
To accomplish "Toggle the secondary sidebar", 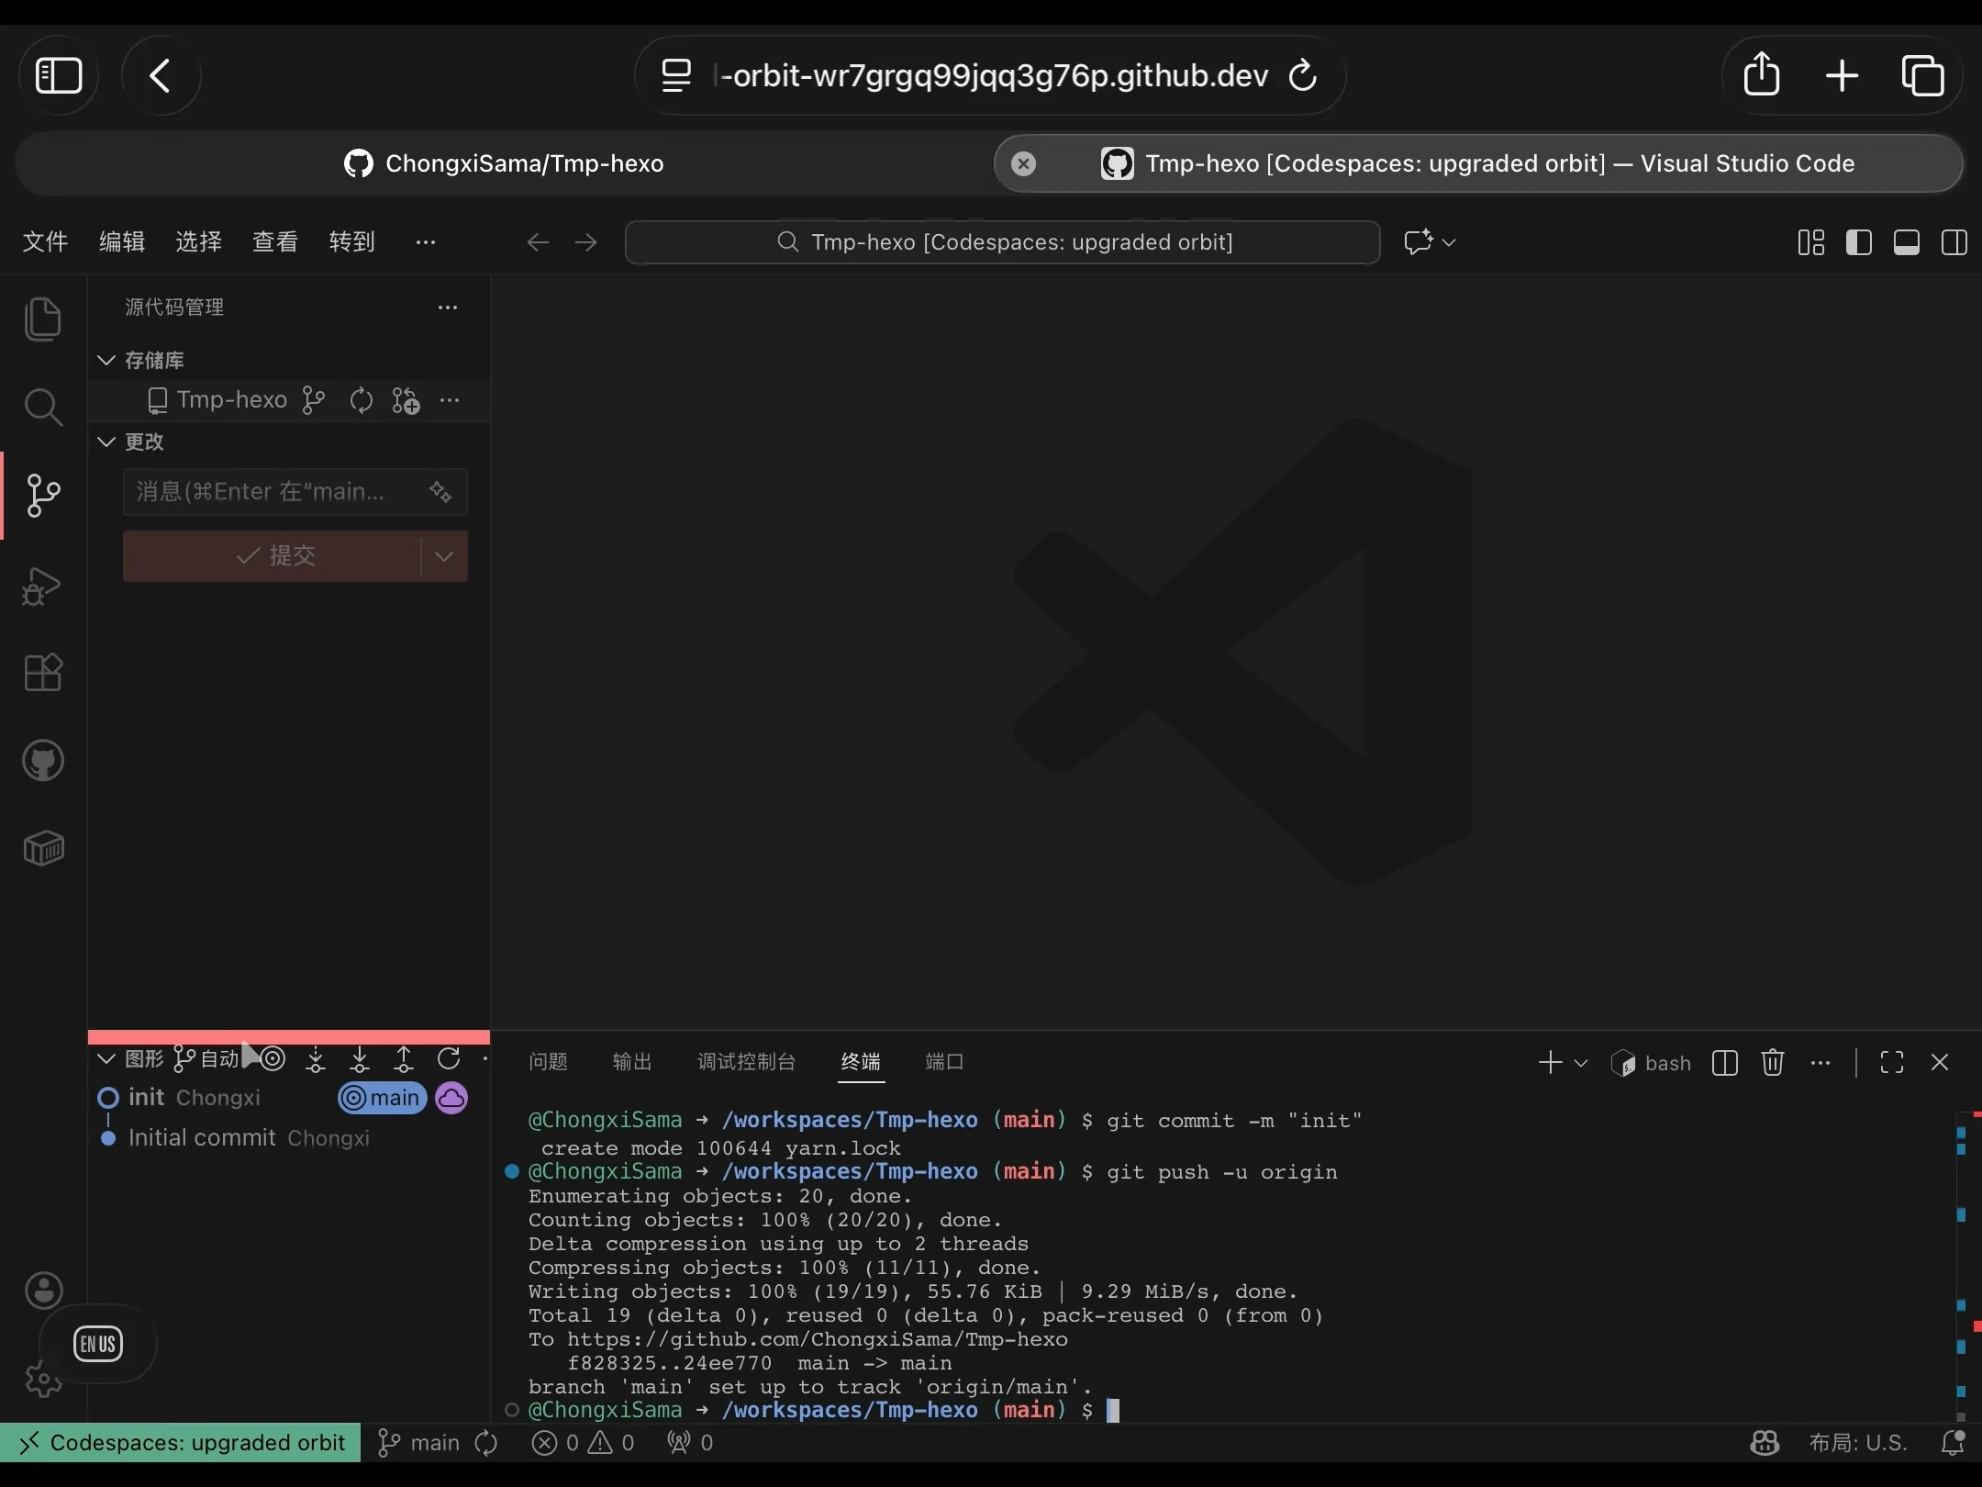I will click(x=1954, y=241).
